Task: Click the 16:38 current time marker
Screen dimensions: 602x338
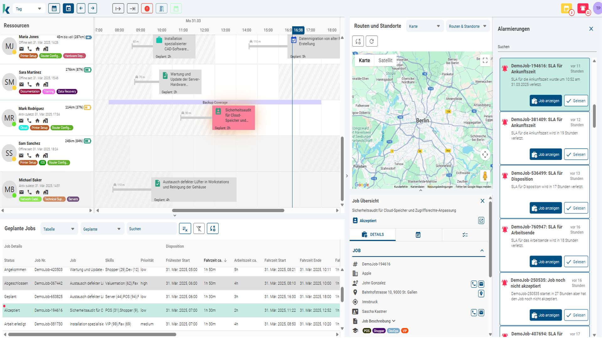Action: (298, 30)
